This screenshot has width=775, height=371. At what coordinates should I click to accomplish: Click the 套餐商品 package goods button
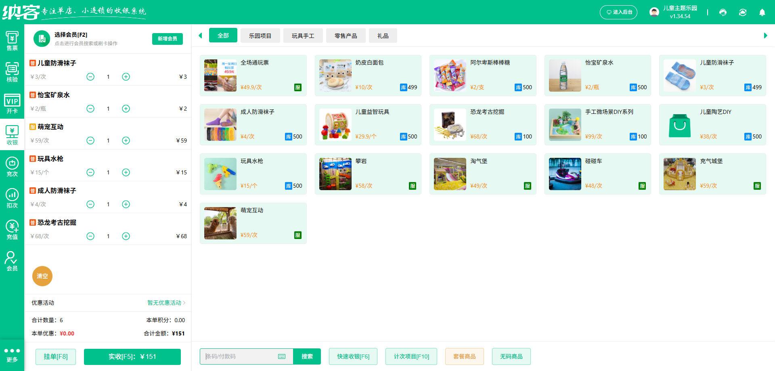[x=465, y=356]
